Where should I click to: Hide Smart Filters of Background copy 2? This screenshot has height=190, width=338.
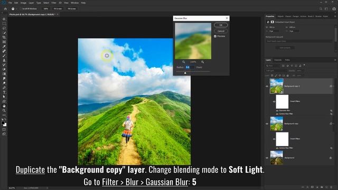pyautogui.click(x=274, y=101)
